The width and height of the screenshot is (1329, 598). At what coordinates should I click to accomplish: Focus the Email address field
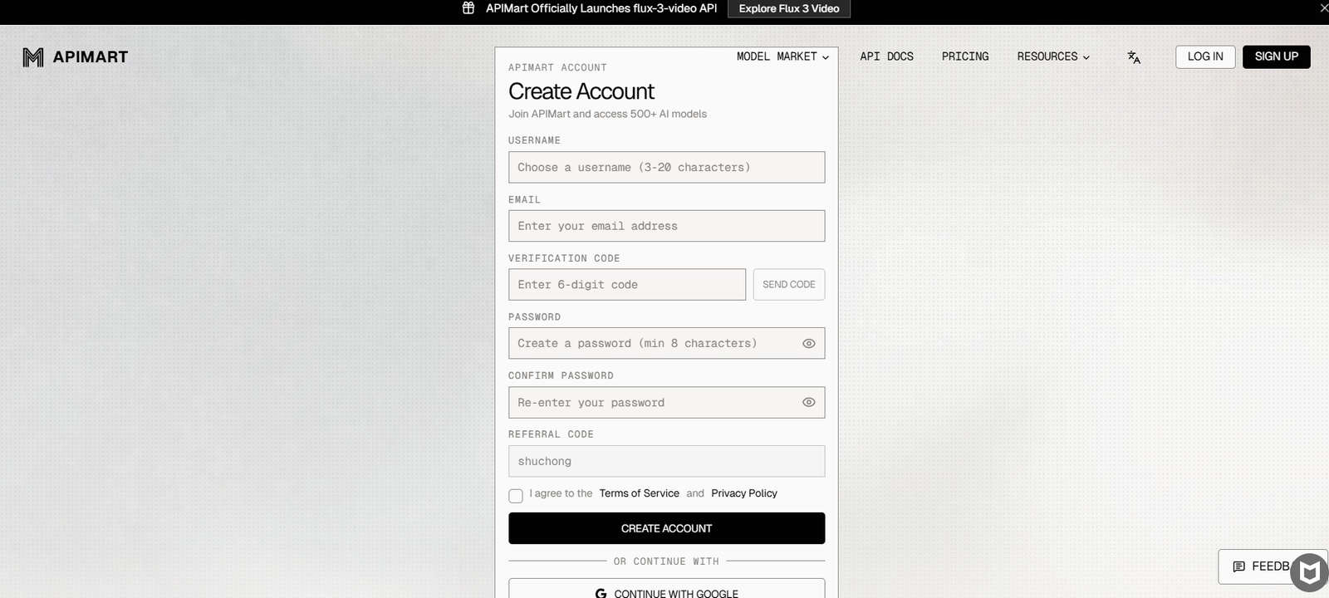667,226
